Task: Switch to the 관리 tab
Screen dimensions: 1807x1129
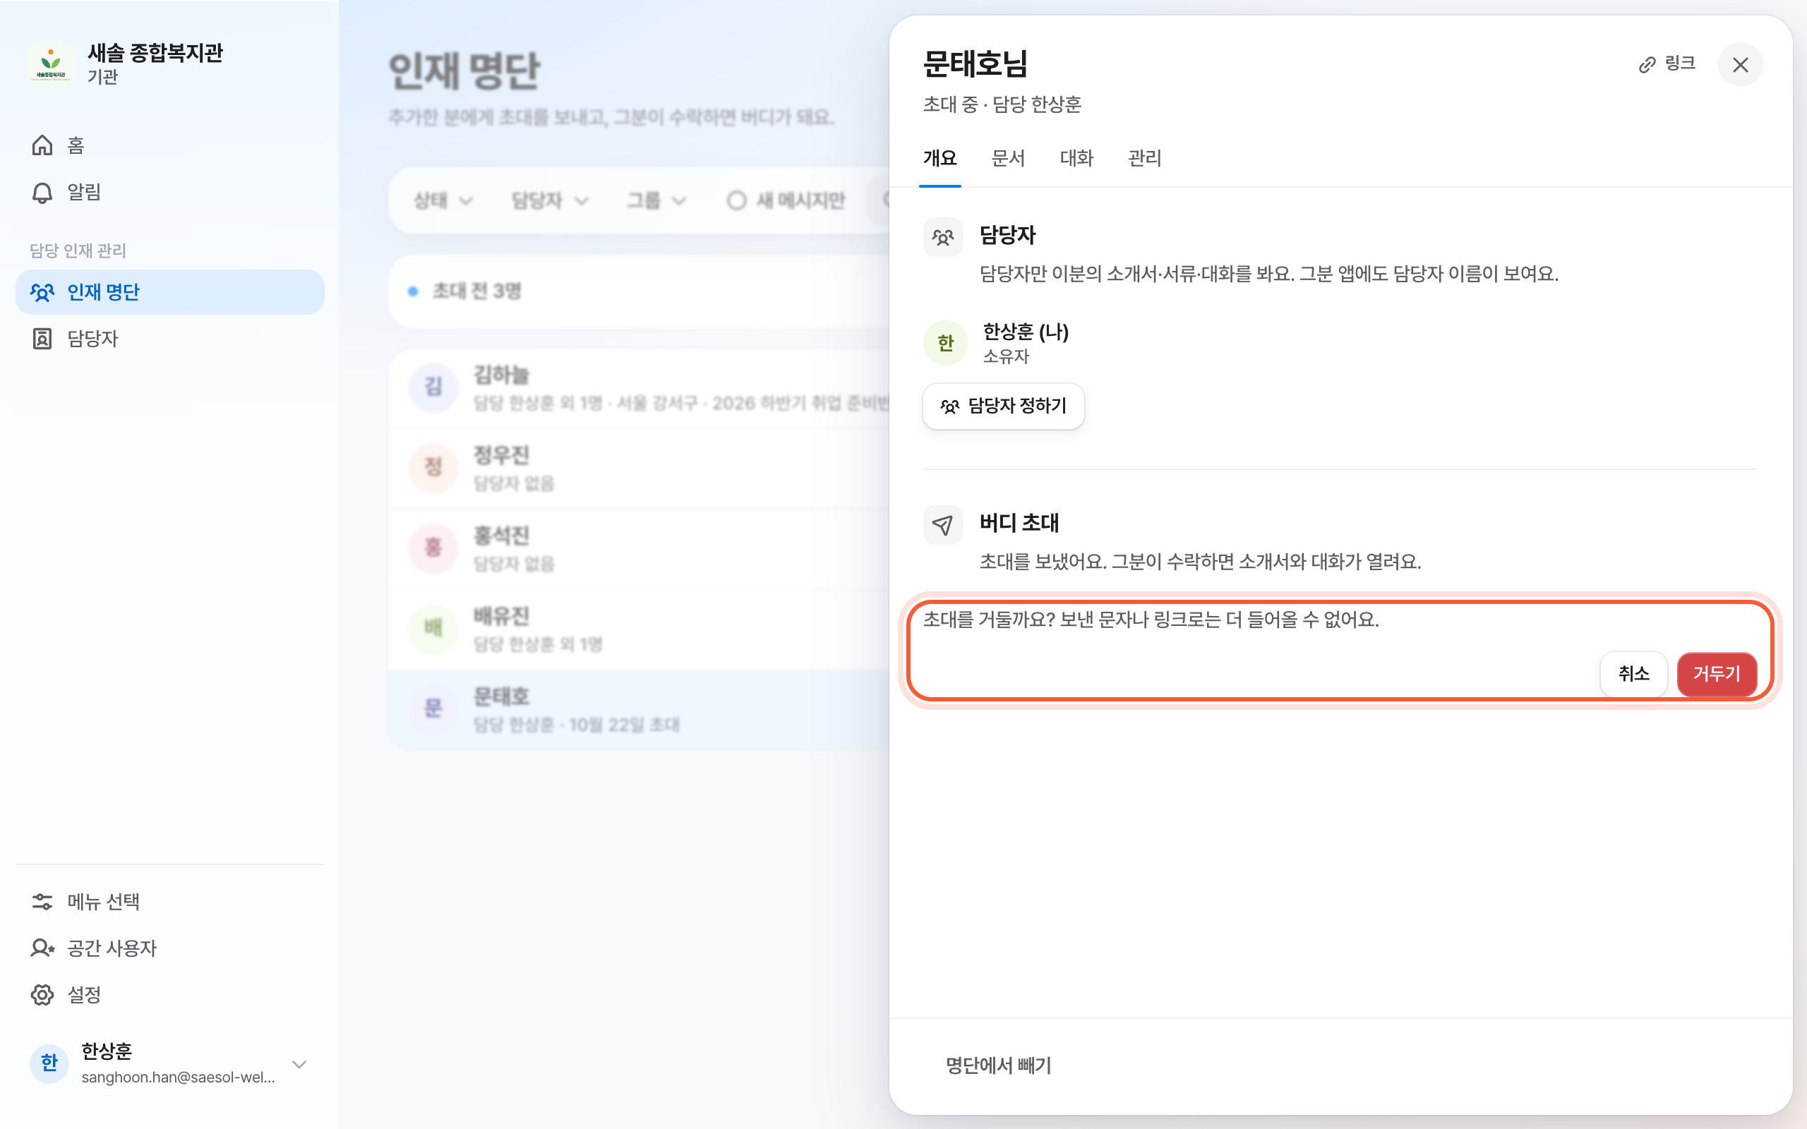Action: tap(1145, 158)
